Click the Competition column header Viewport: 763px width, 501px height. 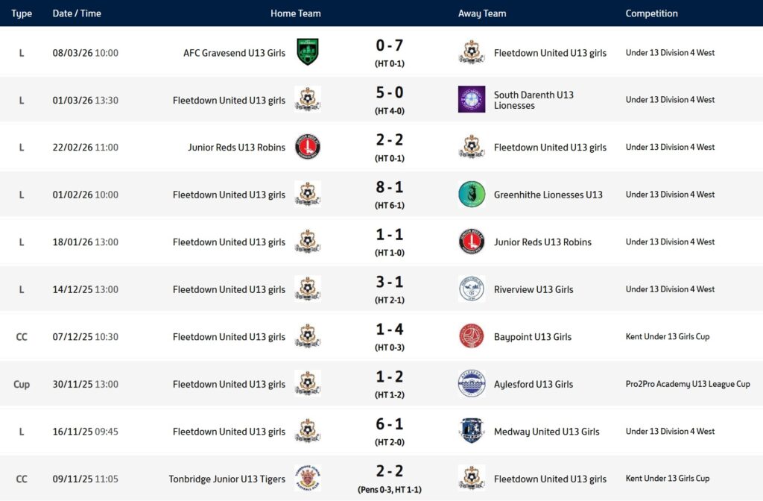point(651,13)
